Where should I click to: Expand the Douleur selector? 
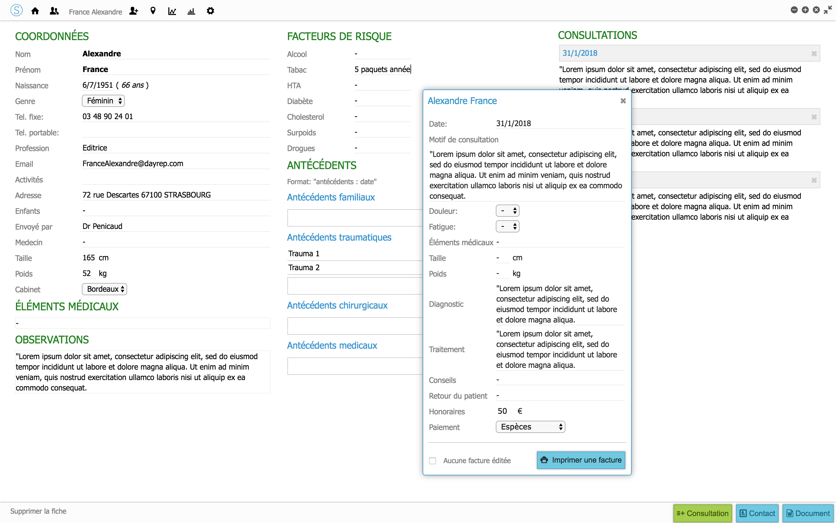507,211
